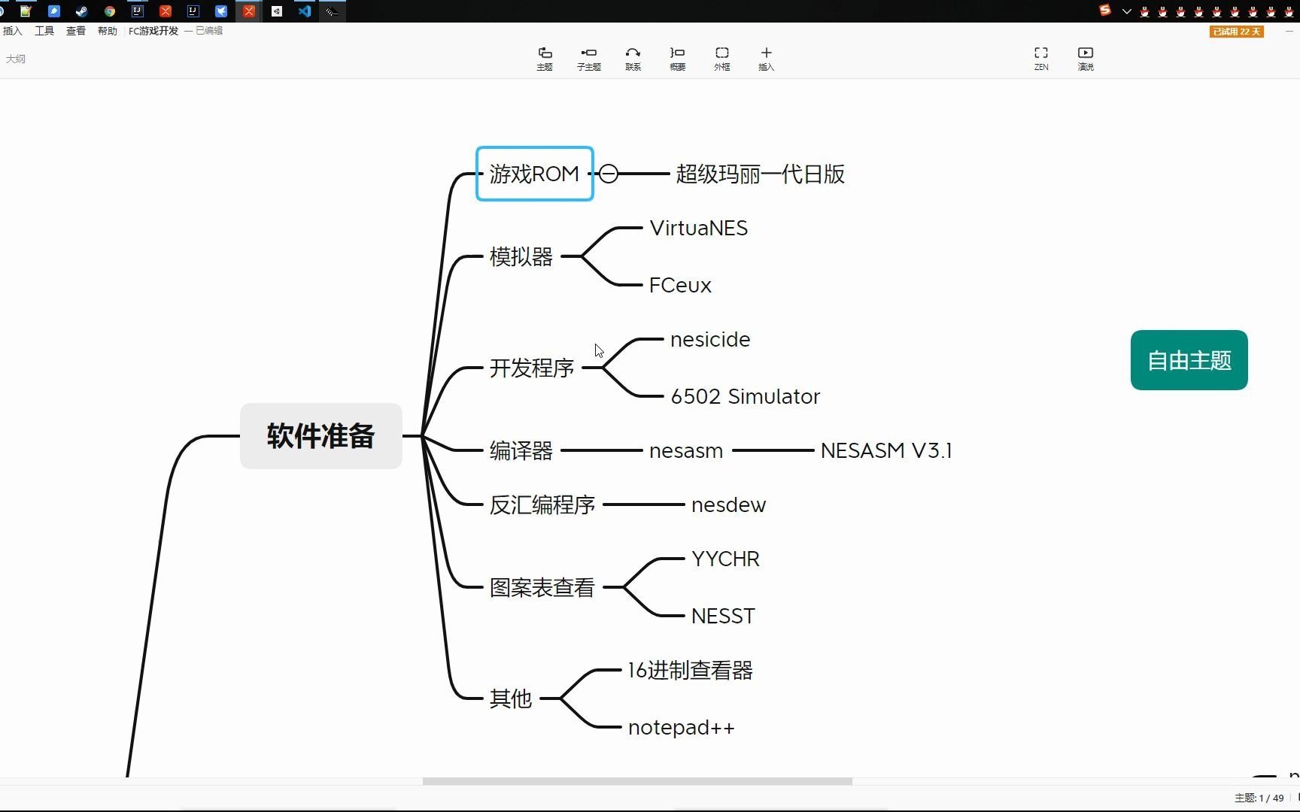Open the 帮助 menu
The image size is (1300, 812).
pos(108,31)
